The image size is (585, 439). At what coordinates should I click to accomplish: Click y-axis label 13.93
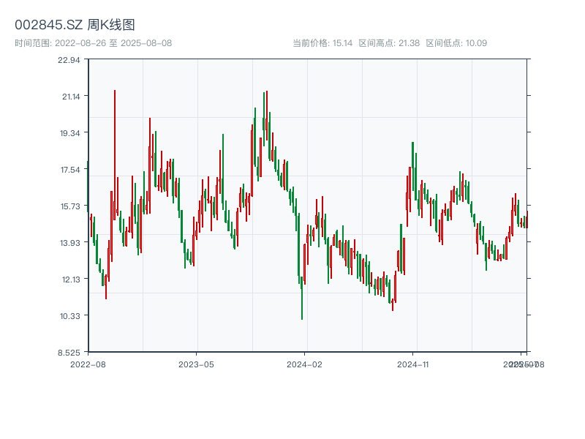69,243
